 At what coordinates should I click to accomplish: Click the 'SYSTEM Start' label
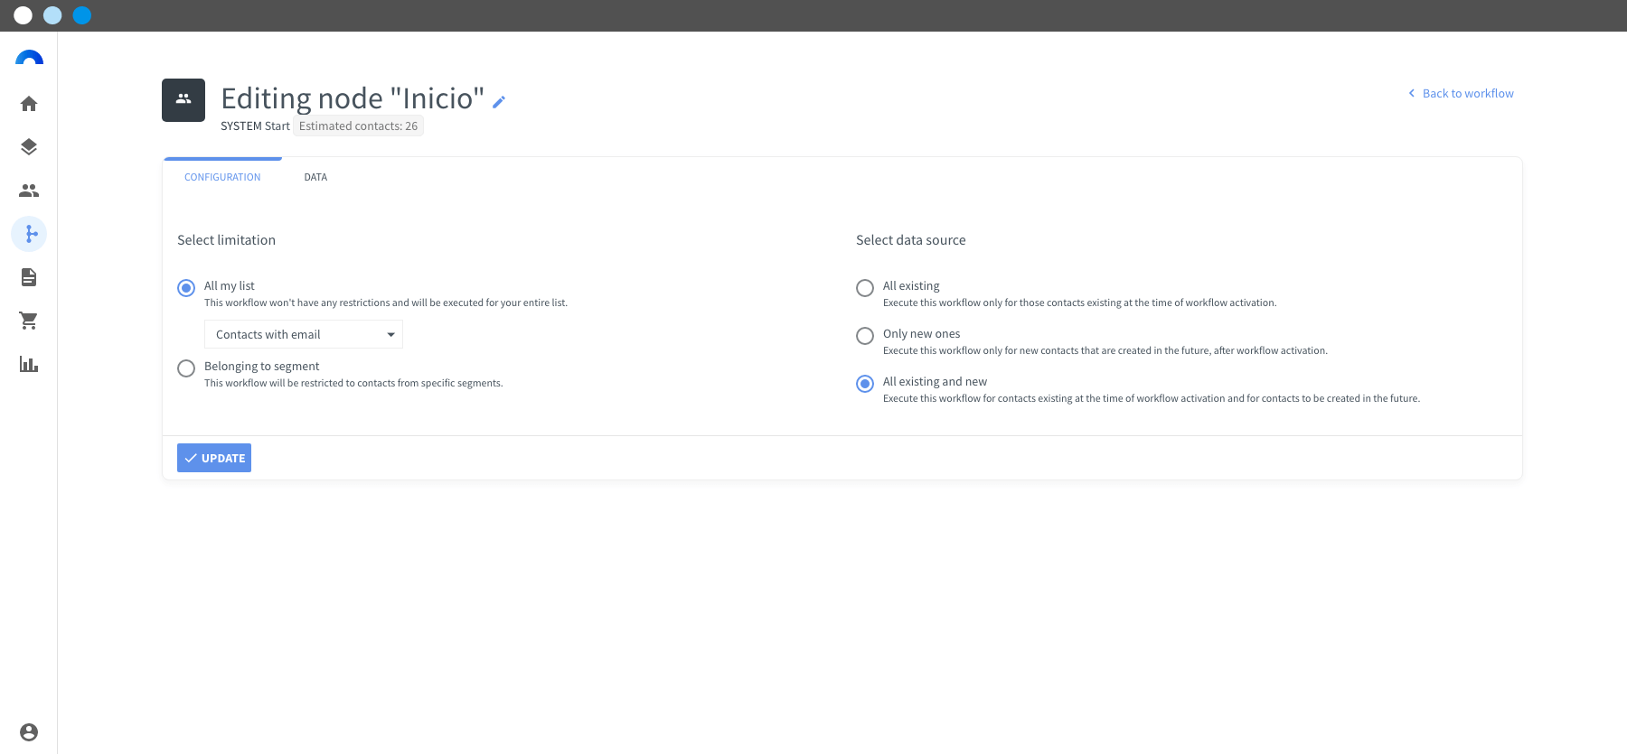[255, 126]
